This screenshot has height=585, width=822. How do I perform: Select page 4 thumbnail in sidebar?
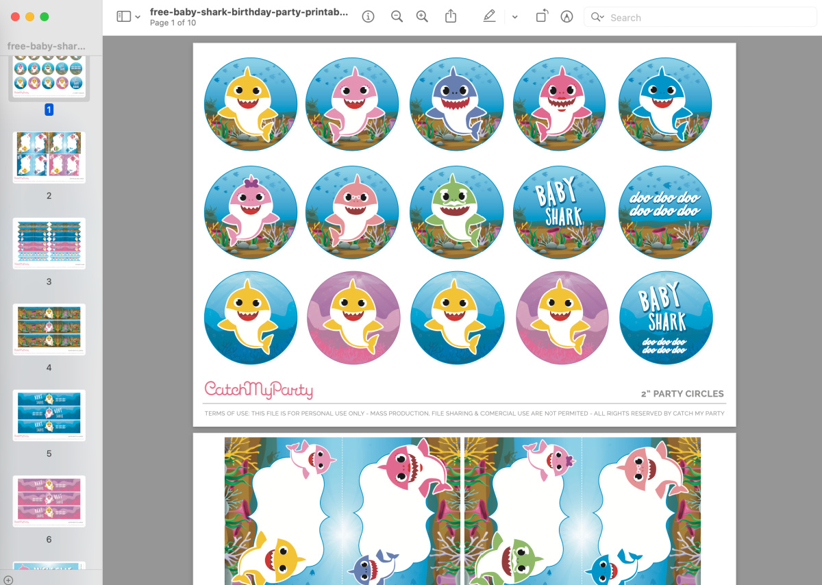point(49,329)
